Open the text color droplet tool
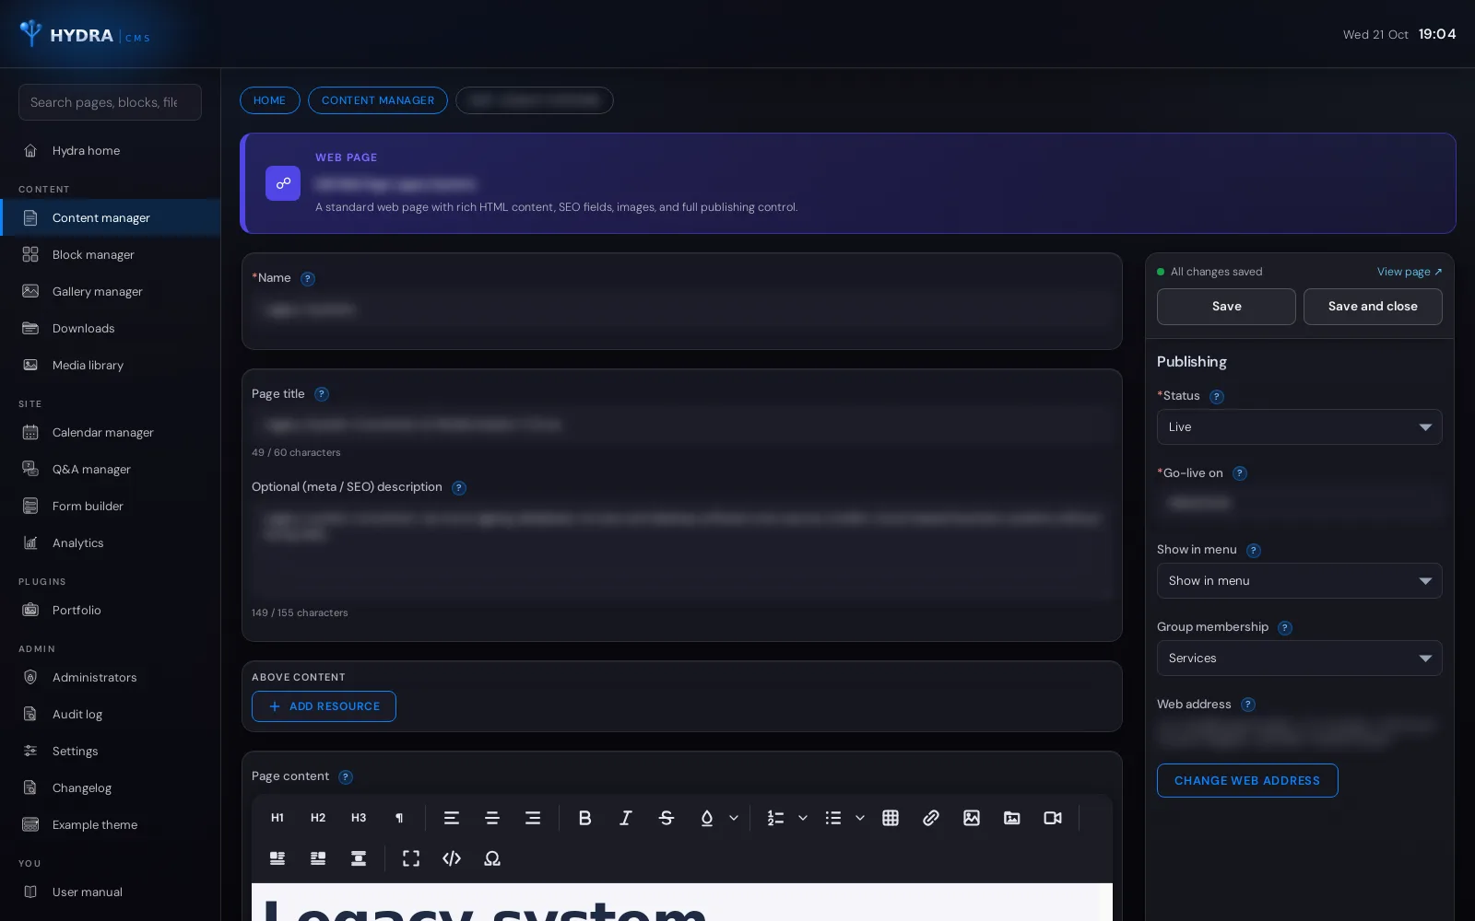The height and width of the screenshot is (921, 1475). pos(706,818)
